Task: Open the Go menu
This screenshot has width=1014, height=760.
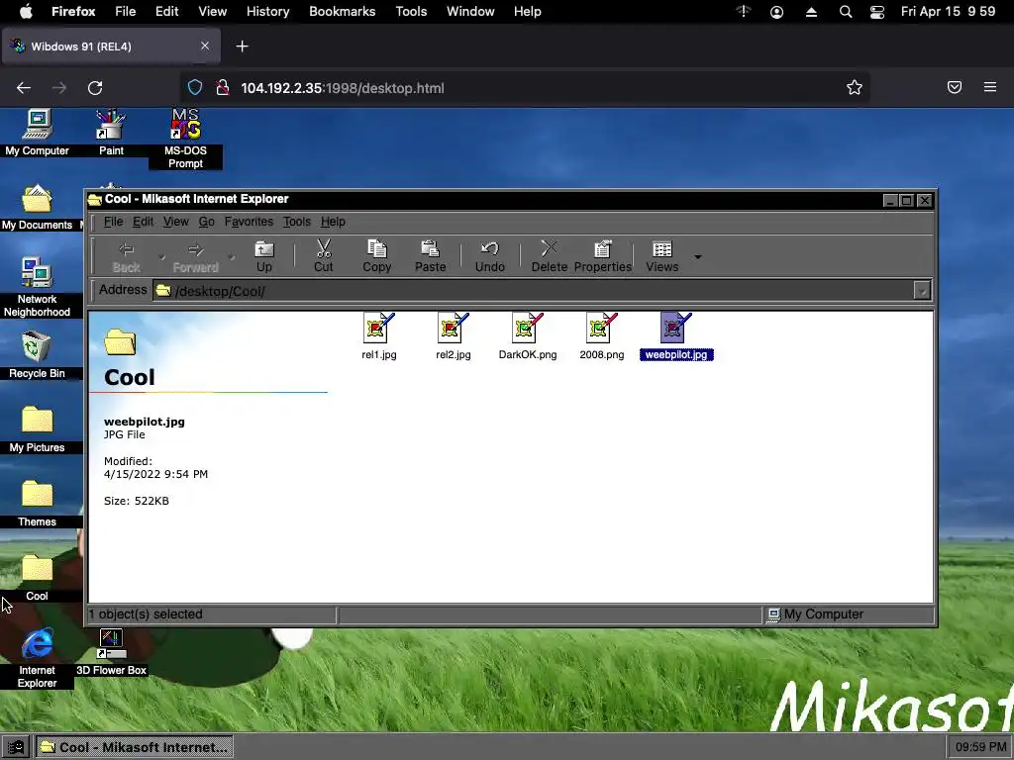Action: 206,222
